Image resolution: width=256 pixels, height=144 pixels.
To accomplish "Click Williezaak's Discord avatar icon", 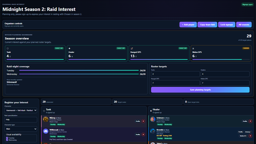I will (45, 131).
